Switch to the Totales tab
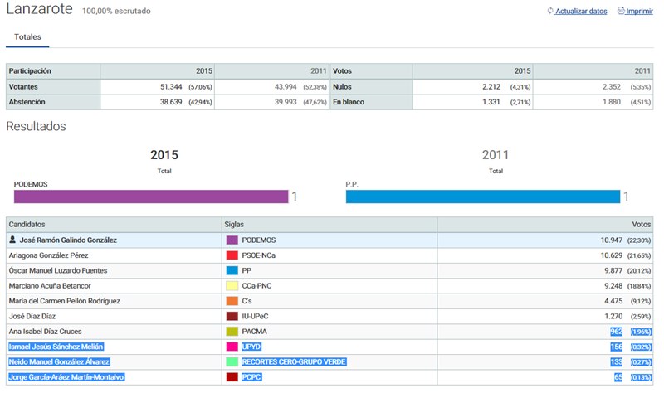 point(27,37)
